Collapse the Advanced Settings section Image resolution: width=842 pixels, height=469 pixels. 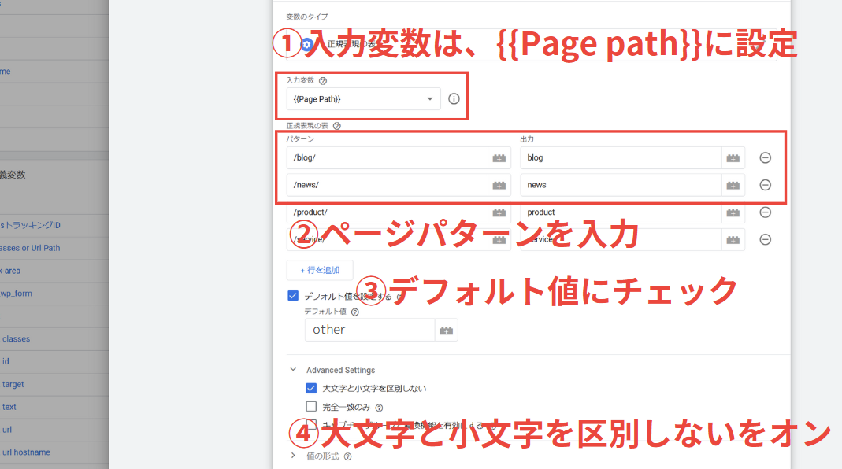click(293, 369)
